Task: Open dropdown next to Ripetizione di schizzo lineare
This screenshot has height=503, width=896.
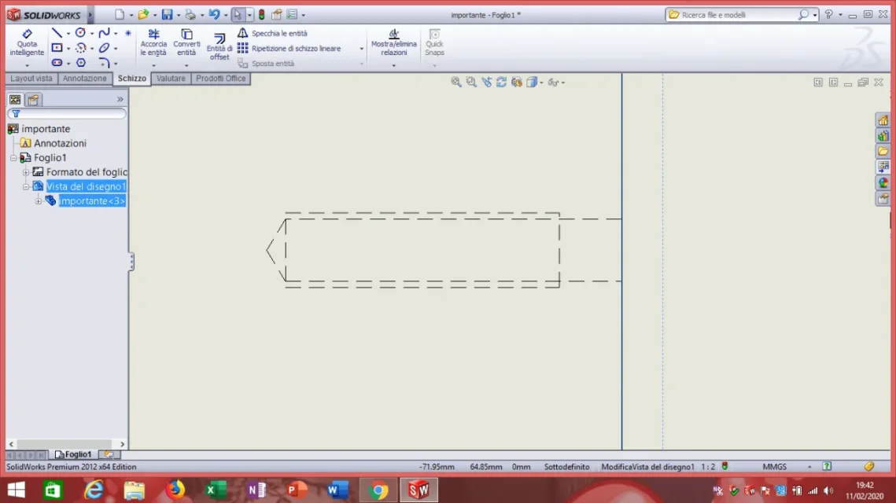Action: tap(361, 49)
